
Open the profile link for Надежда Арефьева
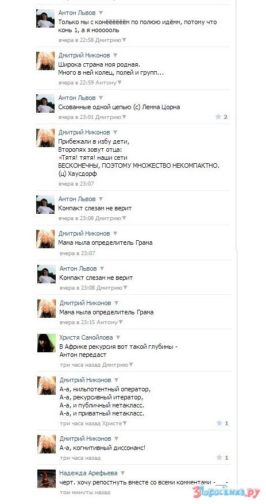click(x=88, y=473)
